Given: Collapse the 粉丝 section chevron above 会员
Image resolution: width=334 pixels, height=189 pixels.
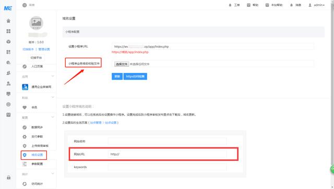Looking at the screenshot, I should [53, 97].
